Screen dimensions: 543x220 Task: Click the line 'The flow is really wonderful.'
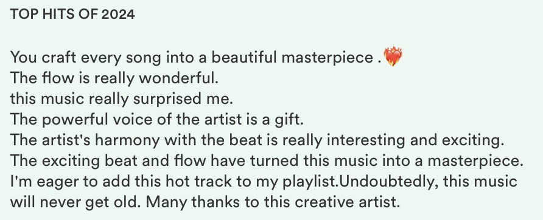tap(114, 78)
